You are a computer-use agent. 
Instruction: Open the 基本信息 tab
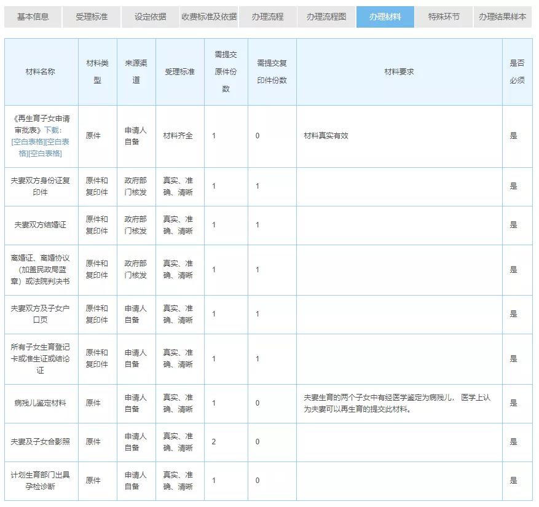click(33, 17)
